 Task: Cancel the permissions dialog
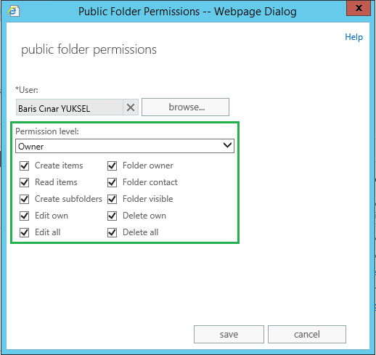click(307, 334)
